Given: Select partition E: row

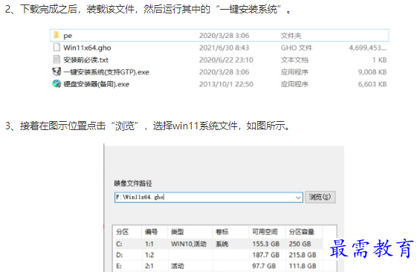Looking at the screenshot, I should click(217, 266).
